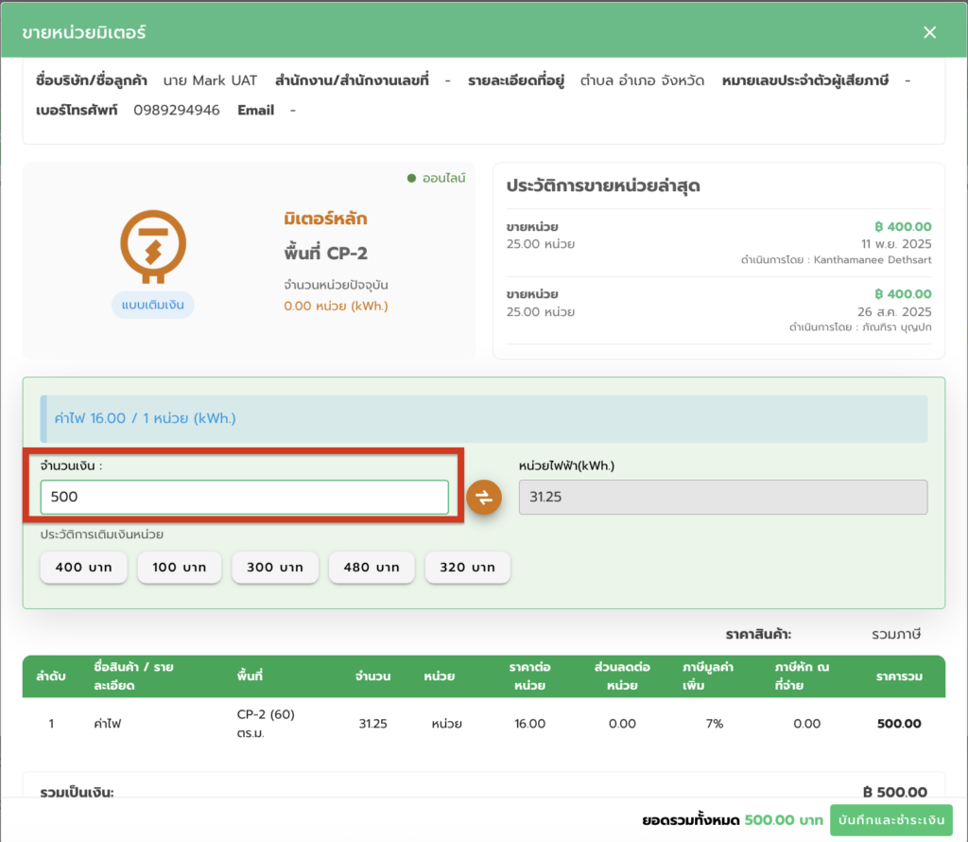Select the 100 บาท quick amount

pyautogui.click(x=180, y=568)
